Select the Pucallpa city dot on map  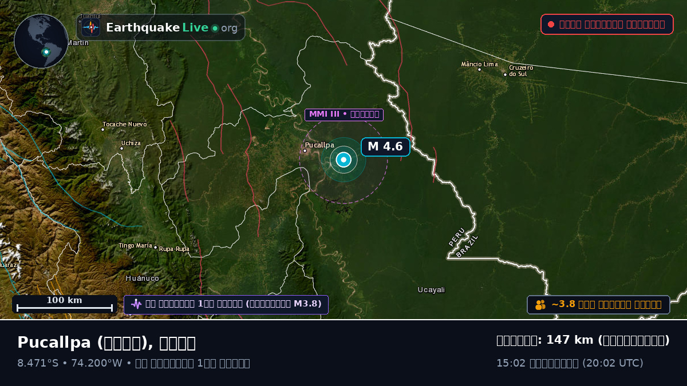pyautogui.click(x=305, y=151)
